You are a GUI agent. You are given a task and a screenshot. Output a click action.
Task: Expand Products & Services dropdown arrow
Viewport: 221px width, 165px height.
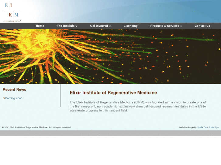(x=181, y=26)
